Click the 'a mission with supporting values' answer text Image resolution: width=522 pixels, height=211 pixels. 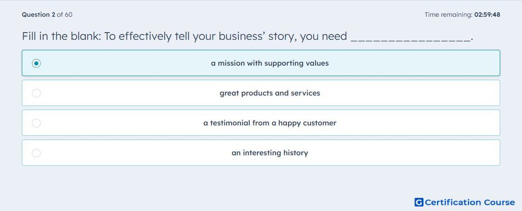pos(270,63)
